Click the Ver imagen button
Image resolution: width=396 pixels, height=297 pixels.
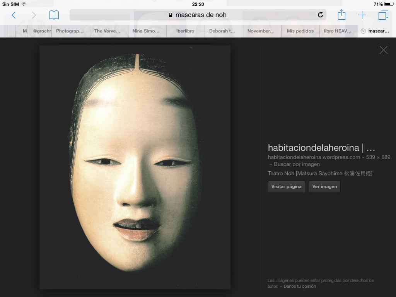[324, 186]
